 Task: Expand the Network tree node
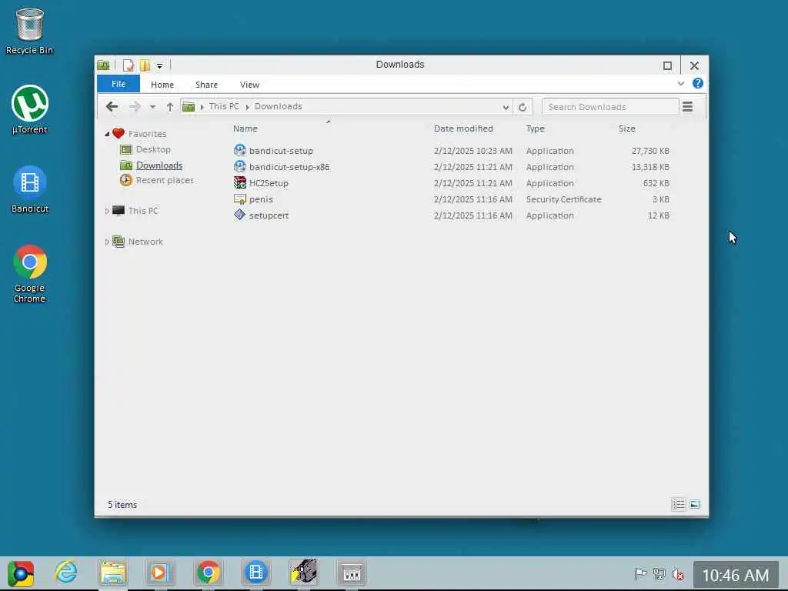107,242
